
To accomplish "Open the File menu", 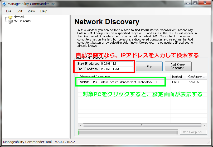I will pyautogui.click(x=9, y=11).
